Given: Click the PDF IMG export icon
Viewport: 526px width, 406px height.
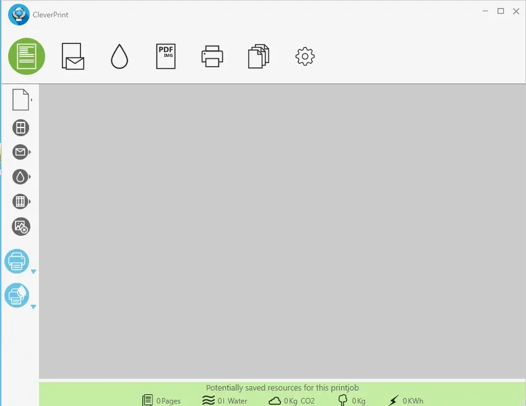Looking at the screenshot, I should (x=166, y=56).
